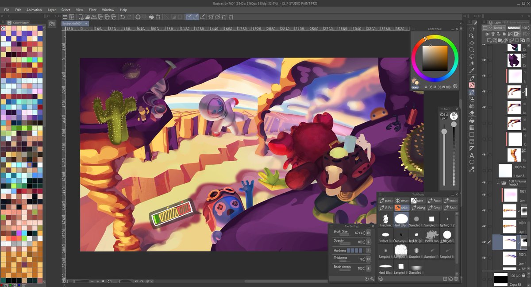Select the Hard mix brush
The height and width of the screenshot is (287, 531).
385,220
